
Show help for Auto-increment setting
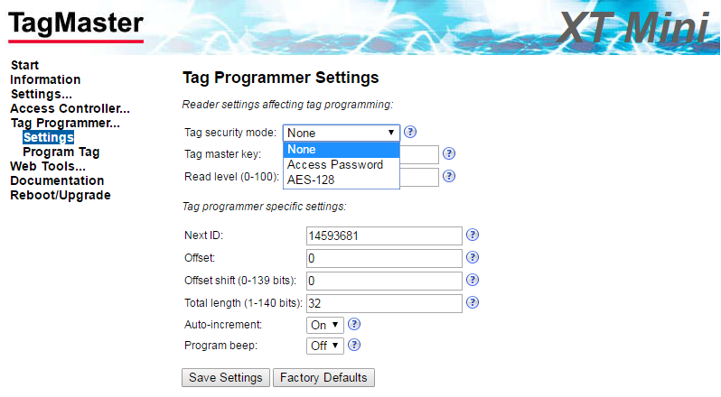point(354,325)
